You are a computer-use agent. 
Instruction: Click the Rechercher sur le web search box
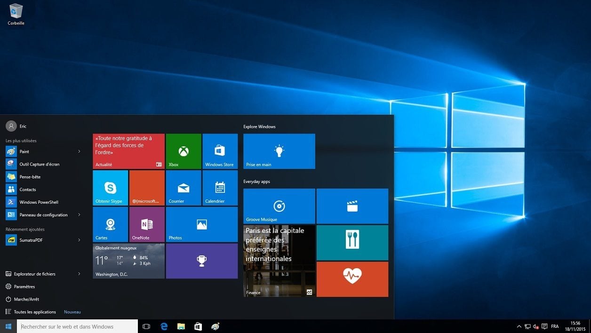(x=78, y=326)
